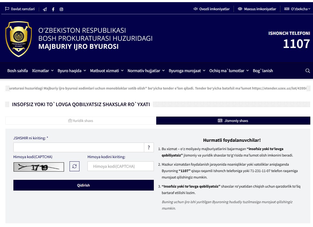Click the search magnifier icon

click(x=308, y=71)
